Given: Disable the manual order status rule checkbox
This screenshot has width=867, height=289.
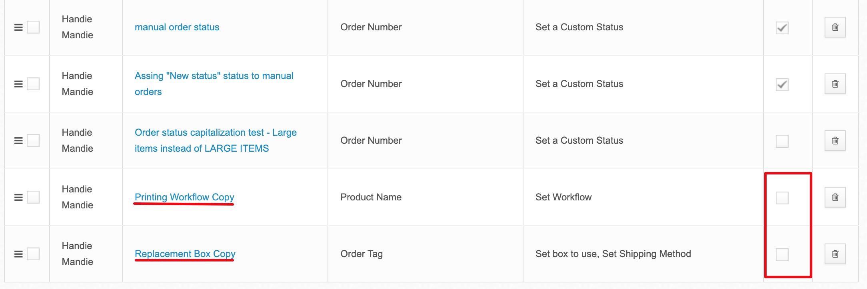Looking at the screenshot, I should pos(782,28).
